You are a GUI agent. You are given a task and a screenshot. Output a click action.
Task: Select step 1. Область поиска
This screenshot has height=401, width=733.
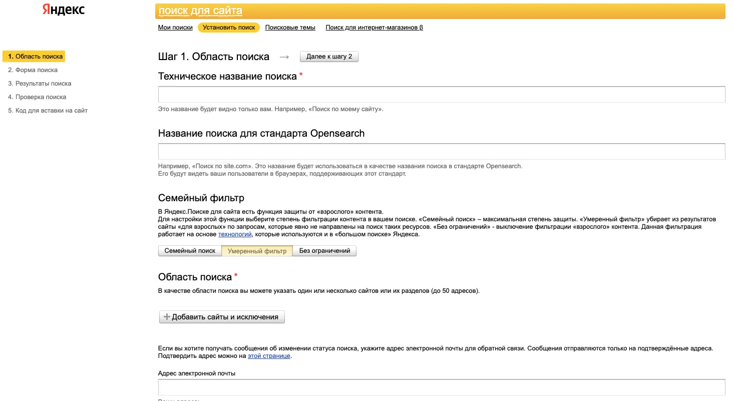pos(34,57)
